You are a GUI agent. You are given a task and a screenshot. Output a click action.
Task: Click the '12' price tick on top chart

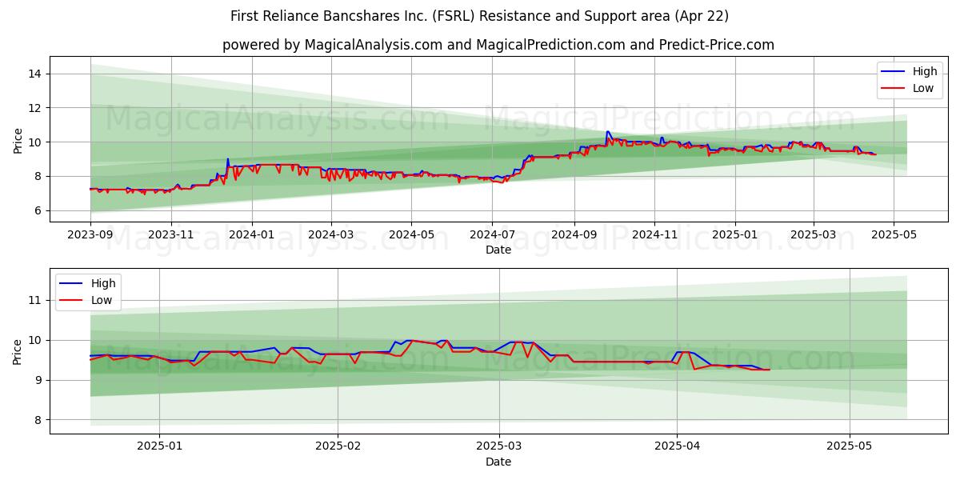pos(37,108)
